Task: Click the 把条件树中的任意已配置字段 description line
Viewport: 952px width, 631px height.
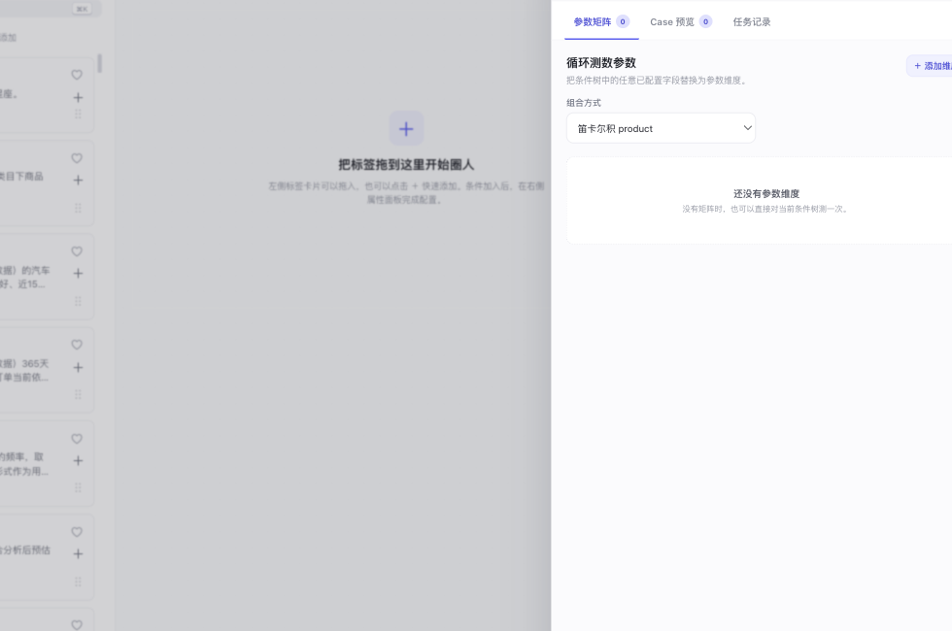Action: pyautogui.click(x=657, y=80)
